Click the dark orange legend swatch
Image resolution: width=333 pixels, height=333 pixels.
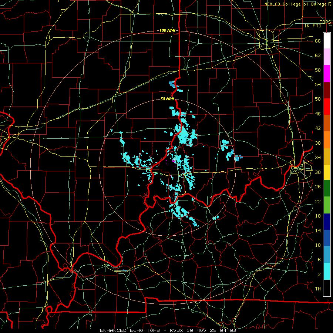(327, 123)
